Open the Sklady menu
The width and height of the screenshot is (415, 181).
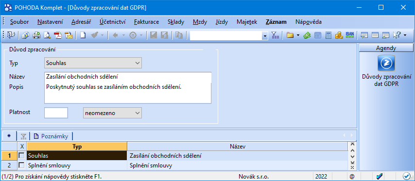click(176, 22)
